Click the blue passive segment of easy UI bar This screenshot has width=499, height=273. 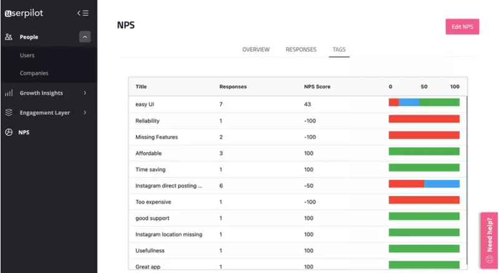pyautogui.click(x=409, y=103)
